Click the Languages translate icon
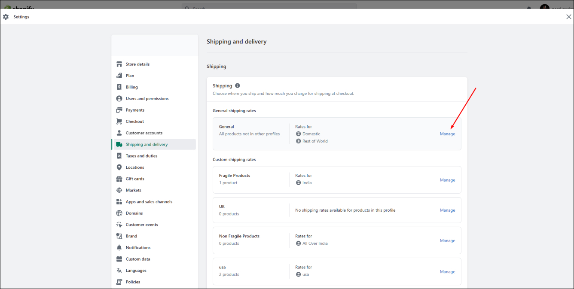 119,271
